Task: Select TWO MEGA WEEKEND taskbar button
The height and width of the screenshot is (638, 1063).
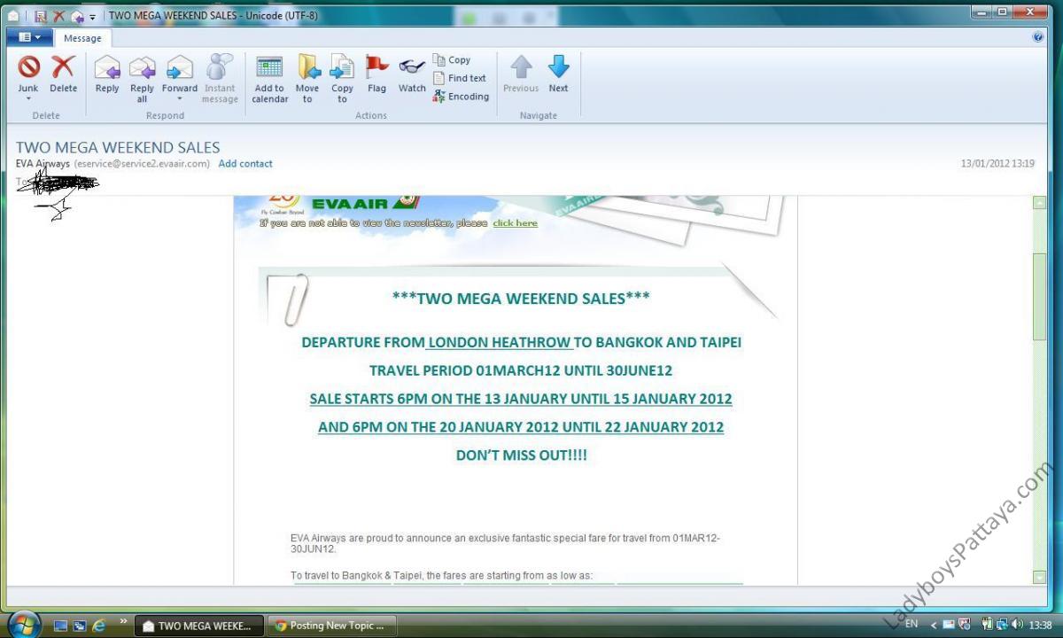Action: coord(199,626)
